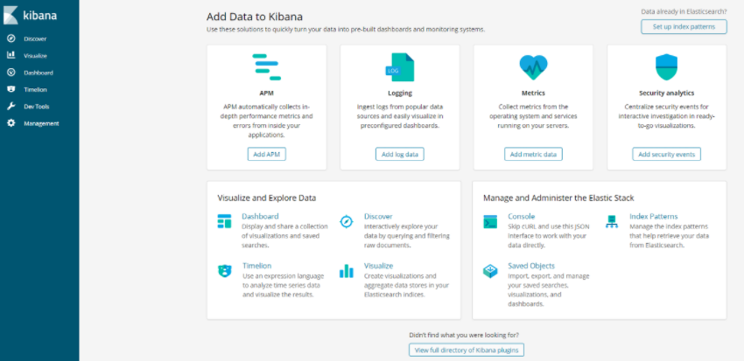Screen dimensions: 744x361
Task: Open the Saved Objects link
Action: tap(531, 266)
